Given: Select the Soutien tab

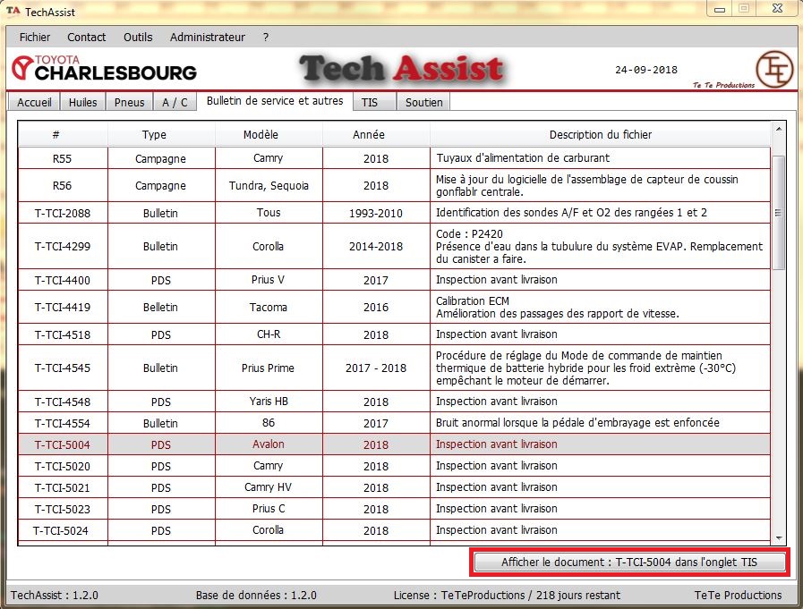Looking at the screenshot, I should coord(423,103).
